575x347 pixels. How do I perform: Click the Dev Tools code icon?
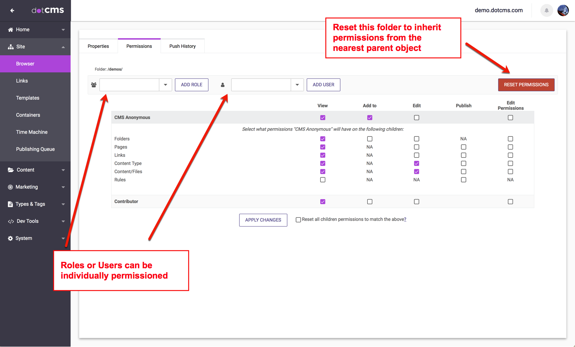(x=11, y=221)
